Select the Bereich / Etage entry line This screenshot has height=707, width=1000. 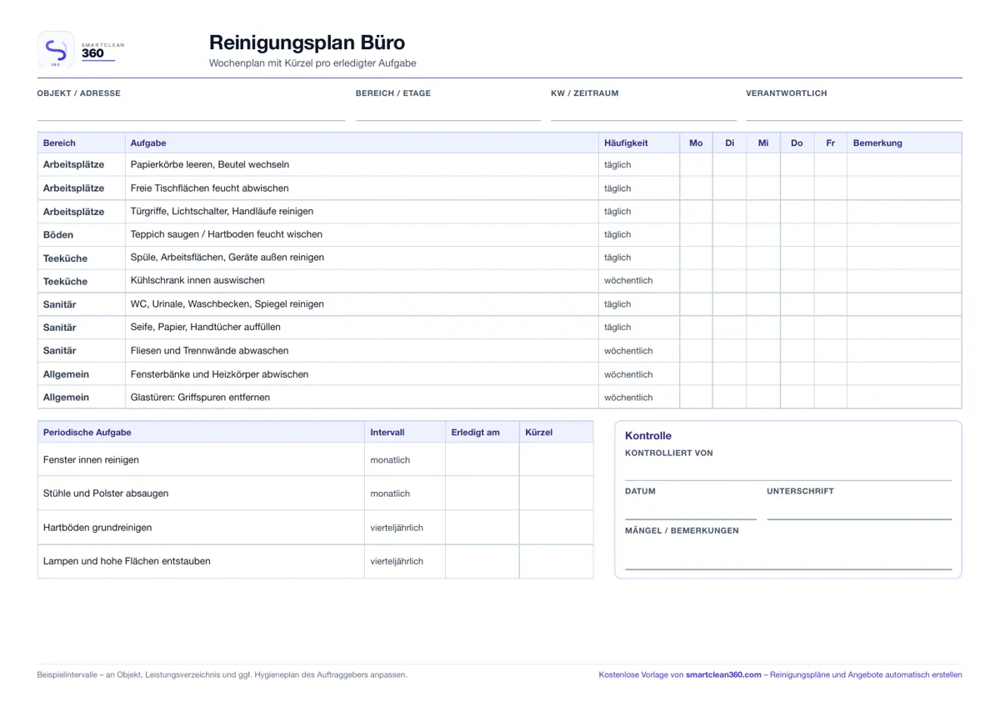(448, 113)
